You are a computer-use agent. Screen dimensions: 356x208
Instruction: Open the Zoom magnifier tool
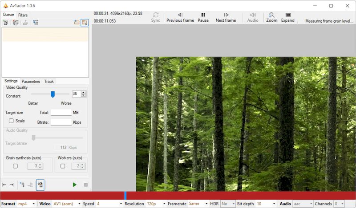click(x=271, y=17)
